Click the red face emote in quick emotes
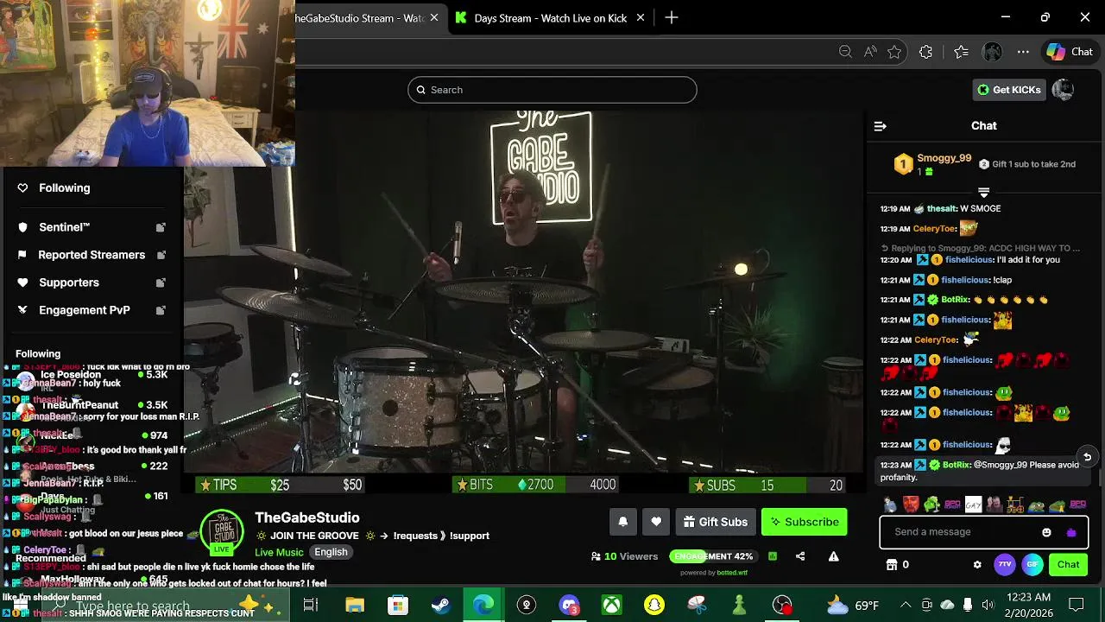1105x622 pixels. [x=911, y=505]
